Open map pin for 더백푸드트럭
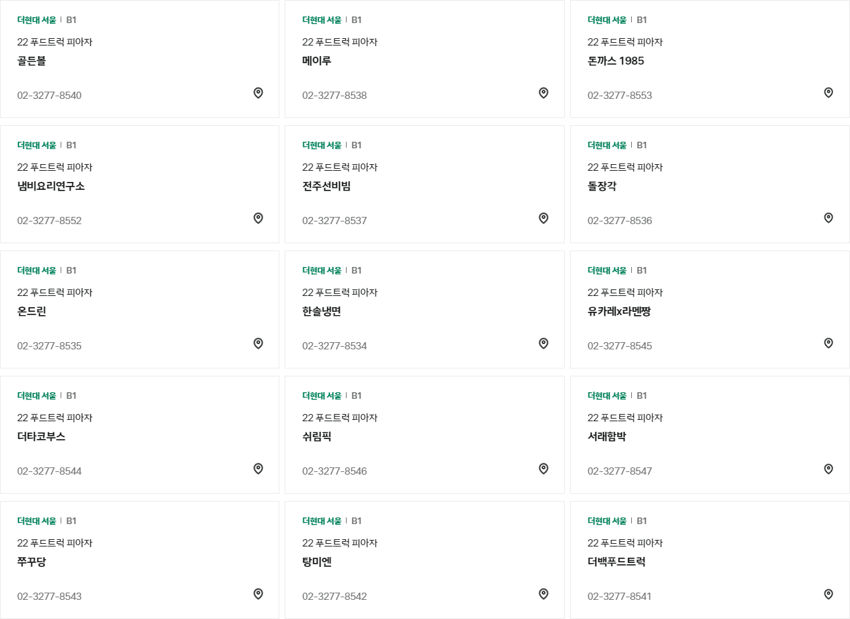 point(829,594)
